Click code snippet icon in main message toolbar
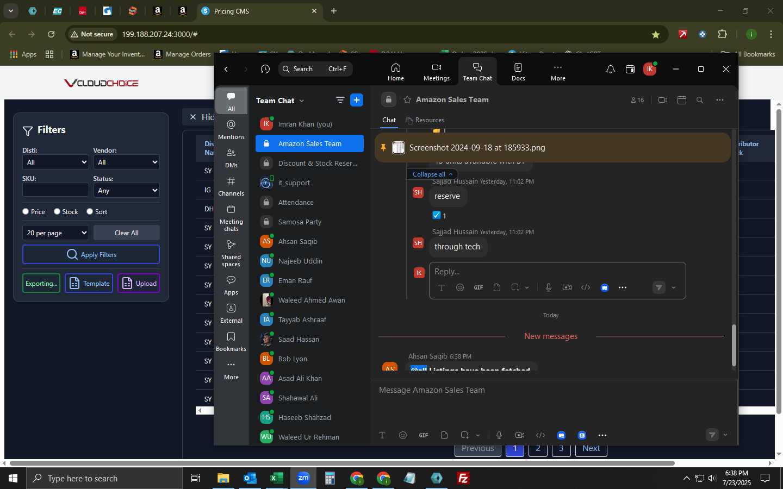This screenshot has height=489, width=783. 540,435
